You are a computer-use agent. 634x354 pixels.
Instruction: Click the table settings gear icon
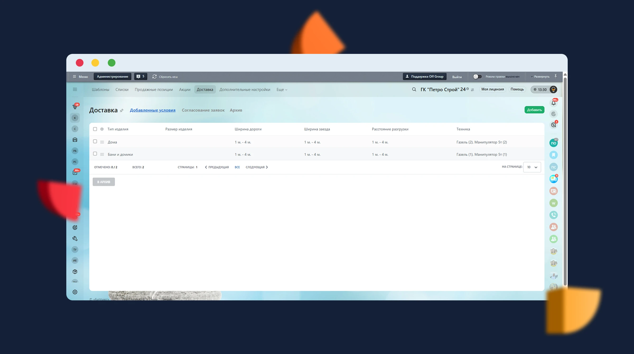pos(102,129)
